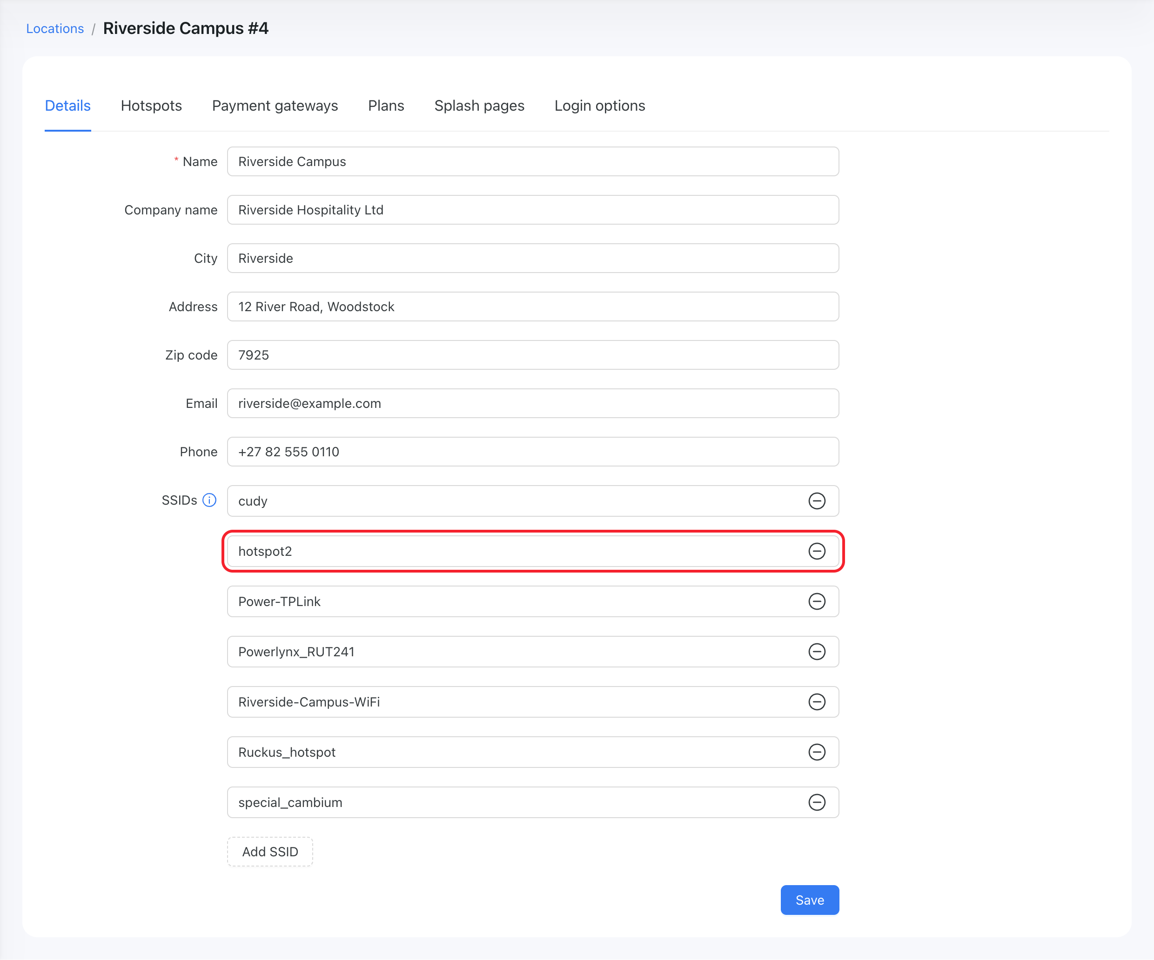Viewport: 1154px width, 960px height.
Task: Switch to the Details tab
Action: [x=67, y=106]
